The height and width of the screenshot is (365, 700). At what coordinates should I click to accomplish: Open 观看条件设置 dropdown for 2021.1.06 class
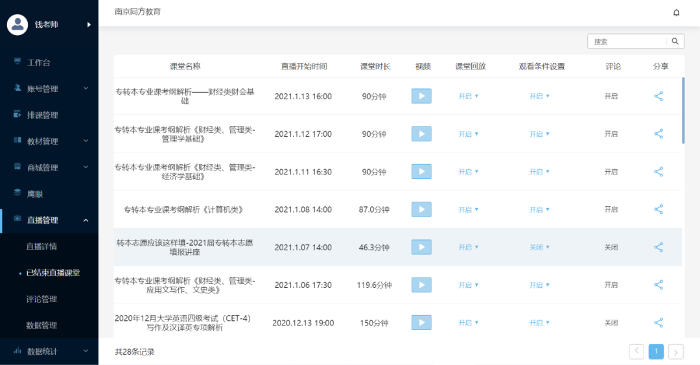point(539,285)
